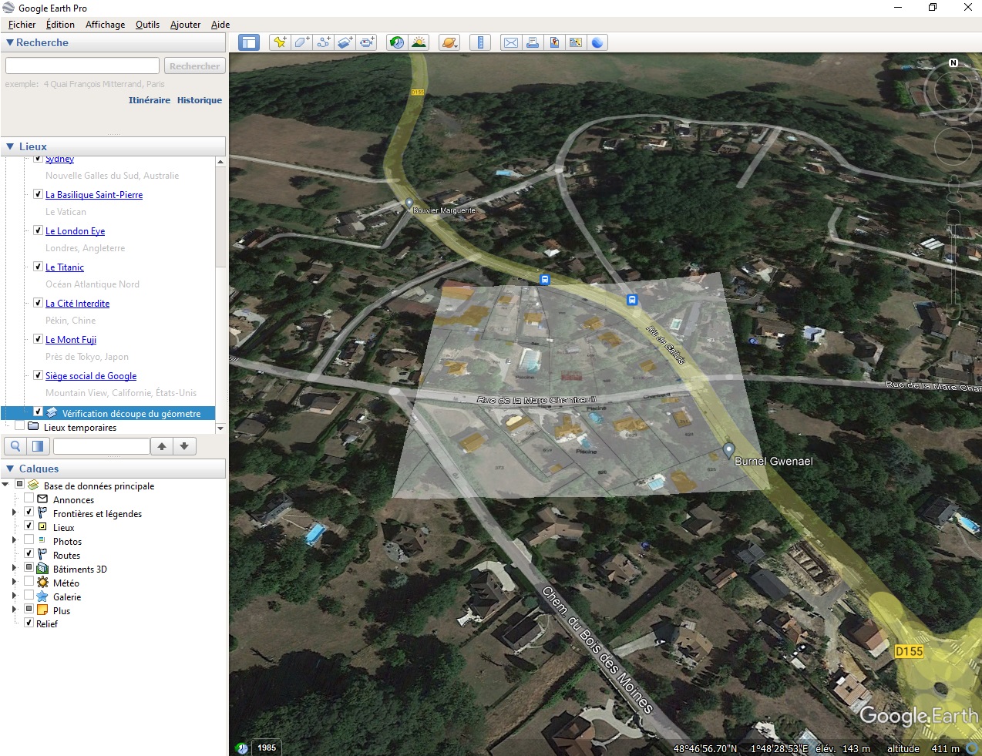Select the Add Polygon tool

[301, 42]
